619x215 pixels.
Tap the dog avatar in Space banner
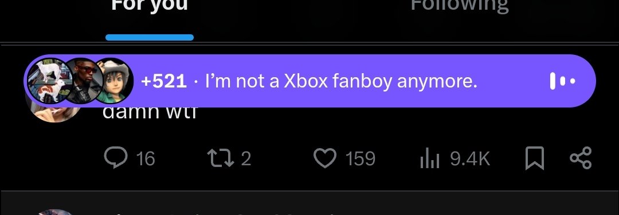50,81
